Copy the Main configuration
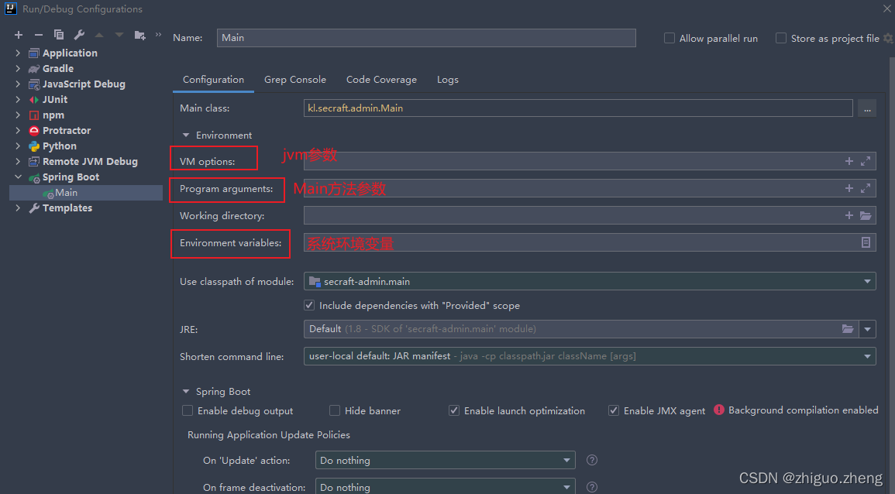 coord(59,34)
